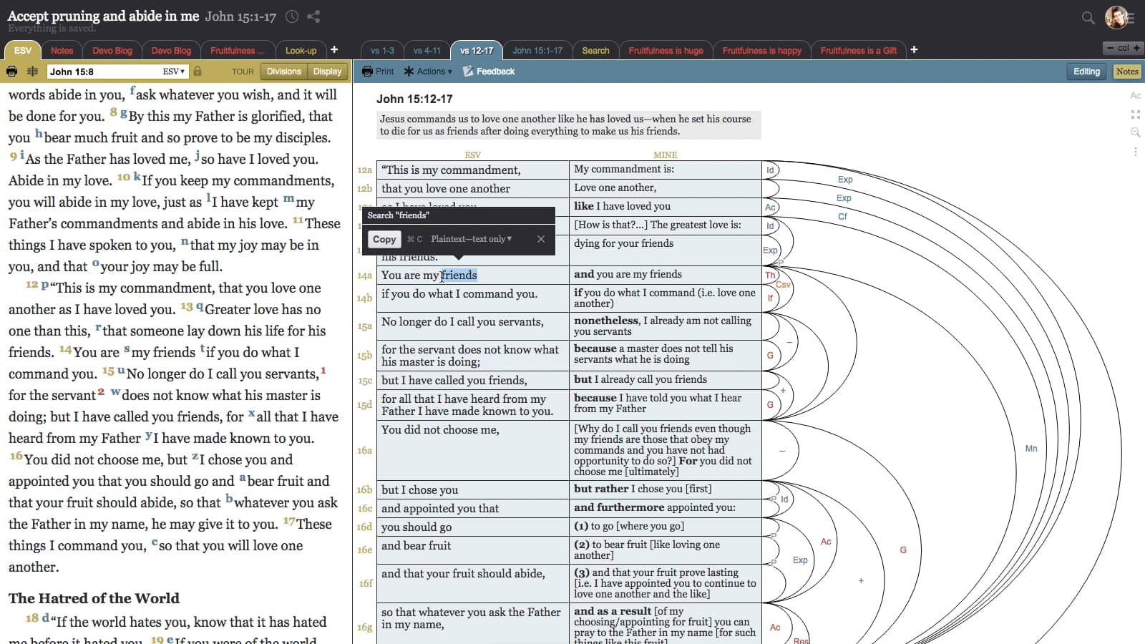Select the vs 12-17 tab
This screenshot has height=644, width=1145.
click(477, 50)
